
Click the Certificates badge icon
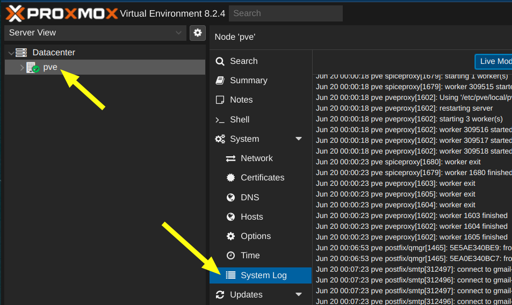tap(231, 178)
